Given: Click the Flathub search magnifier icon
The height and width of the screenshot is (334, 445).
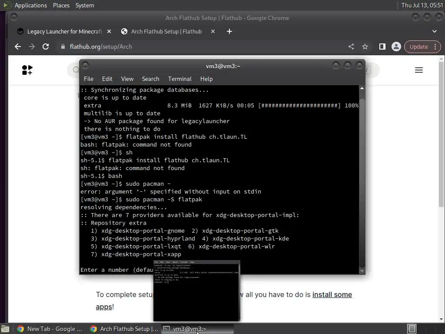Looking at the screenshot, I should coord(76,70).
